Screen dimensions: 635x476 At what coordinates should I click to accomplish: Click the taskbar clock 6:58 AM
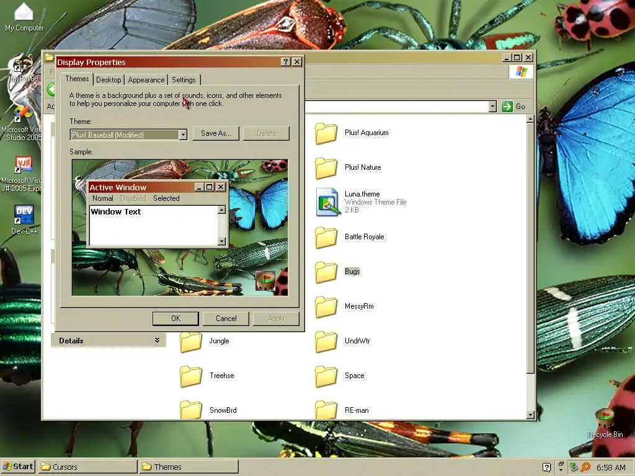point(611,467)
